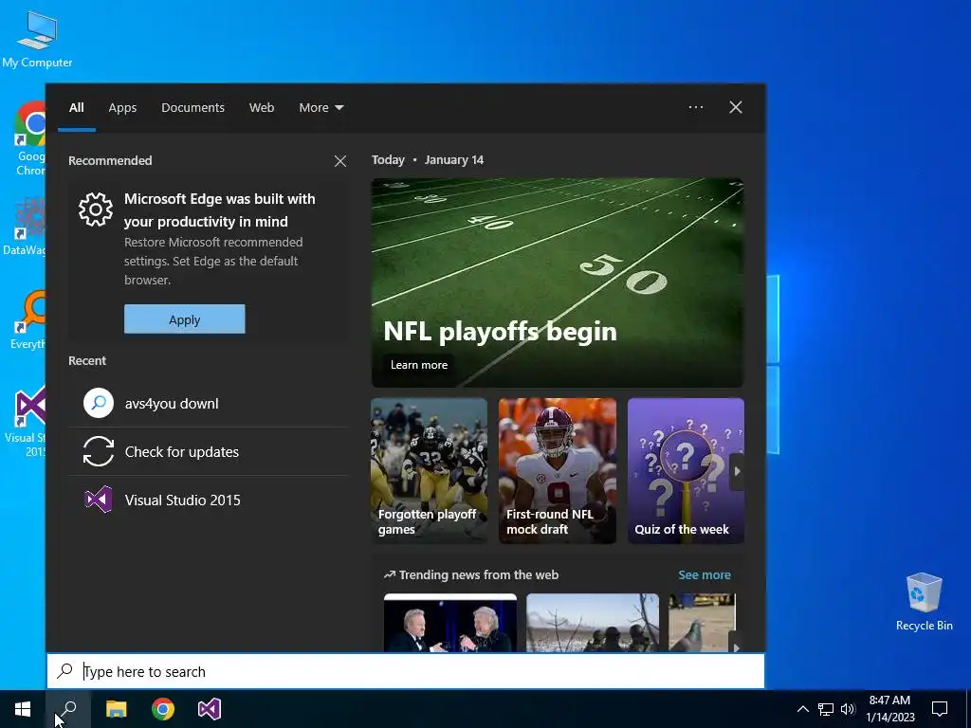This screenshot has height=728, width=971.
Task: Open the first trending news thumbnail with two men
Action: [x=450, y=622]
